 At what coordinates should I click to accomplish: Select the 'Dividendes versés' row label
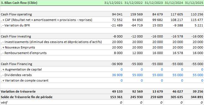[x=16, y=75]
